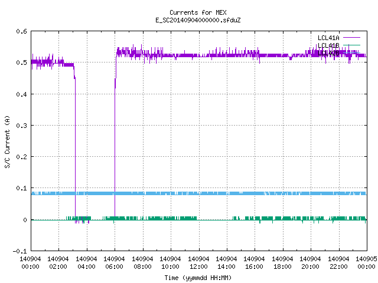The height and width of the screenshot is (283, 378).
Task: Click the y-axis tick value "0.3"
Action: click(21, 126)
